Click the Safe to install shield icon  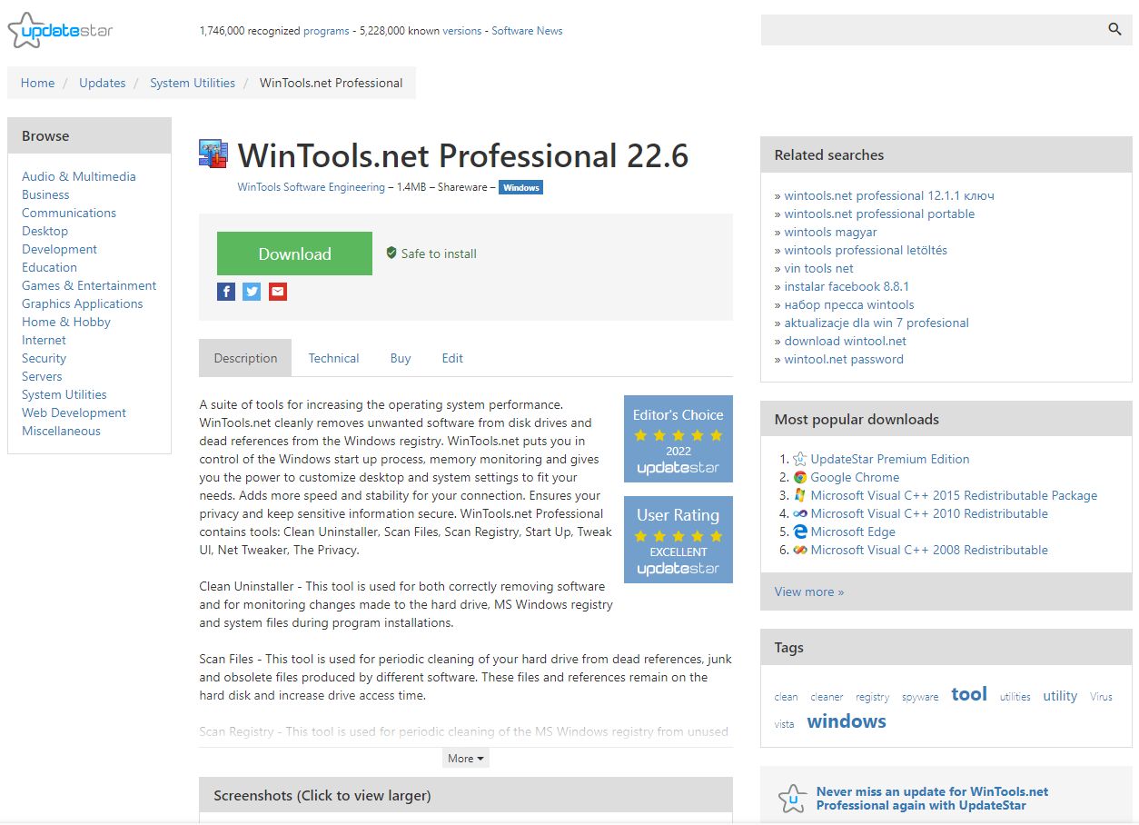[391, 253]
